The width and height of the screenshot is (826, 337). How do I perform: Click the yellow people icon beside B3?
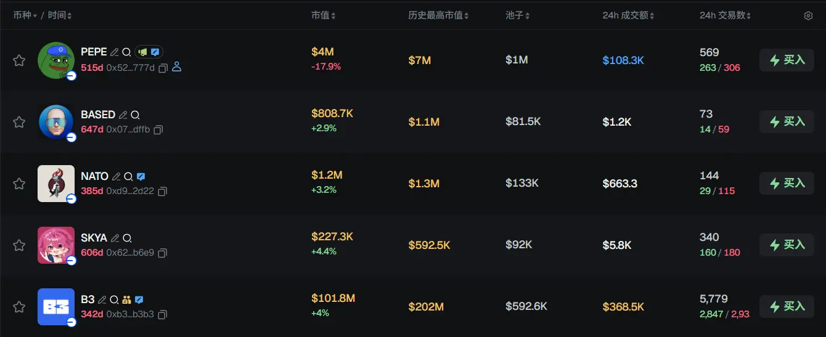tap(126, 299)
